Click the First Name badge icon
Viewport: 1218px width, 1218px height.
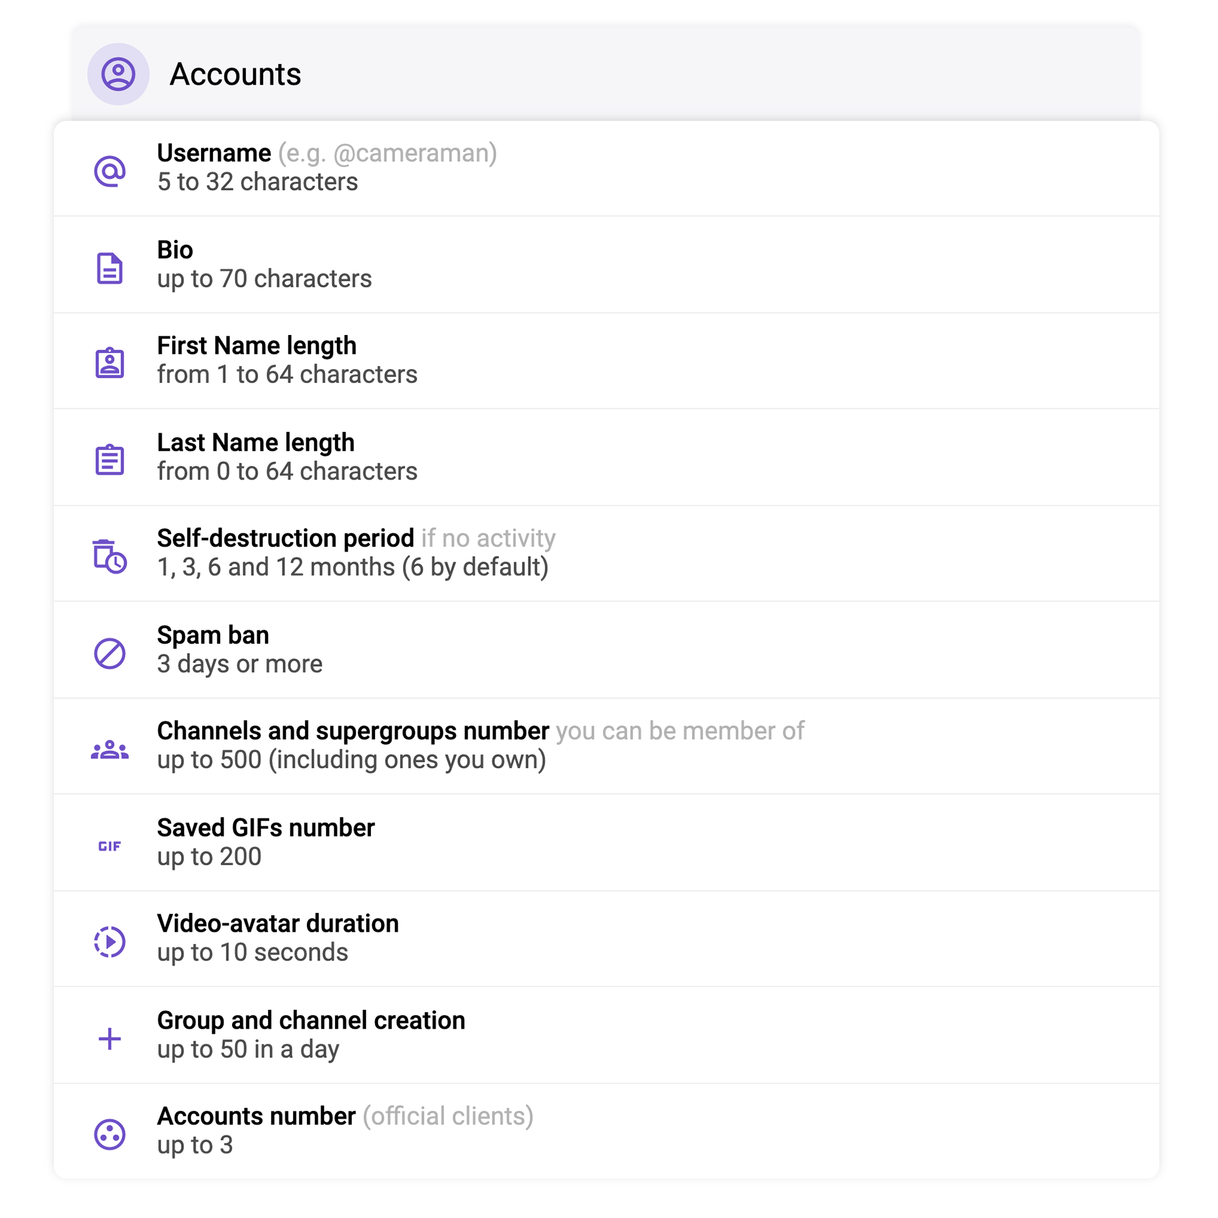tap(110, 363)
